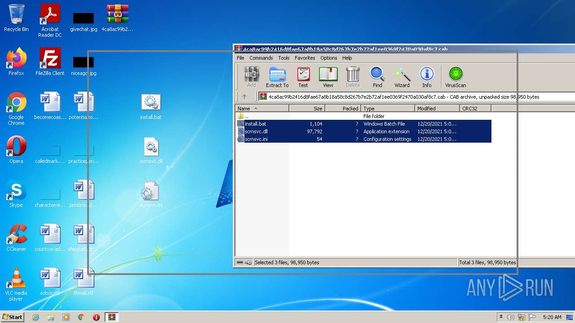Launch the Wizard tool
575x323 pixels.
[x=402, y=77]
